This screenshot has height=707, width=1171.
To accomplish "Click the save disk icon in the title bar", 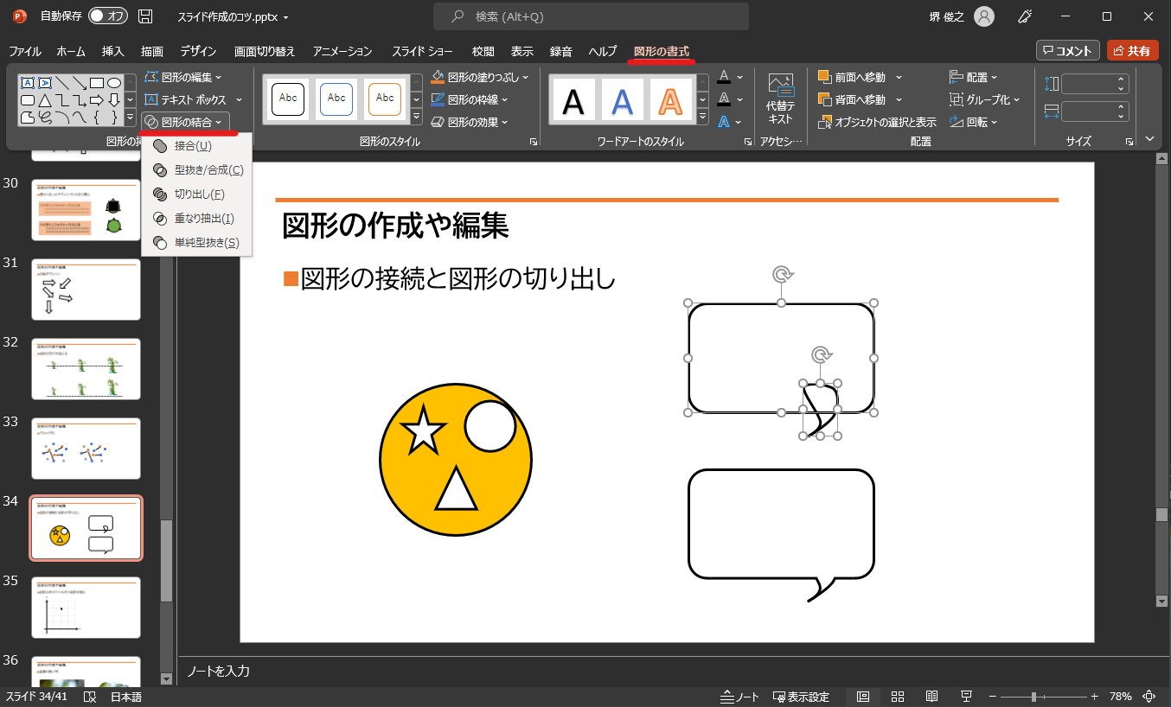I will pyautogui.click(x=145, y=16).
